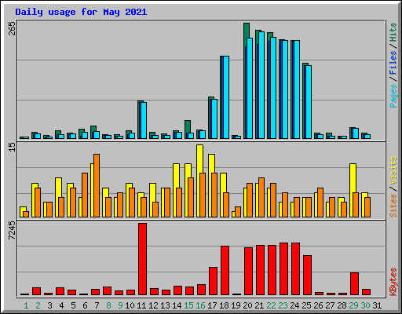Screen dimensions: 402x314
Task: Click day 9 on the date axis
Action: click(x=120, y=305)
